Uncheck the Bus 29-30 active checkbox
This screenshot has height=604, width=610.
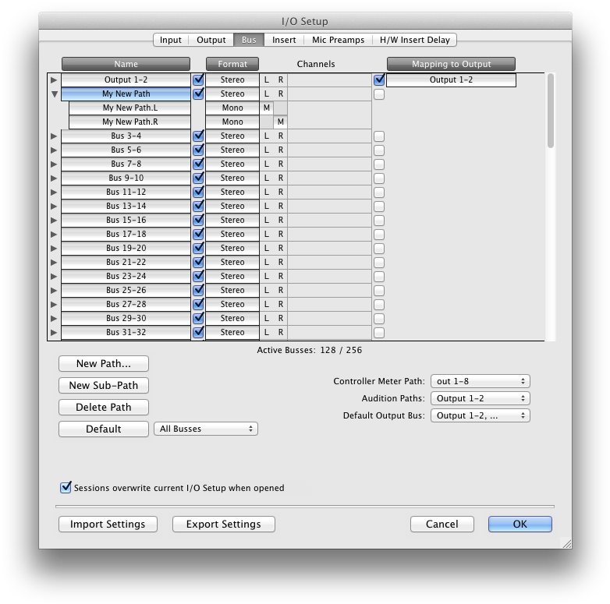point(198,318)
